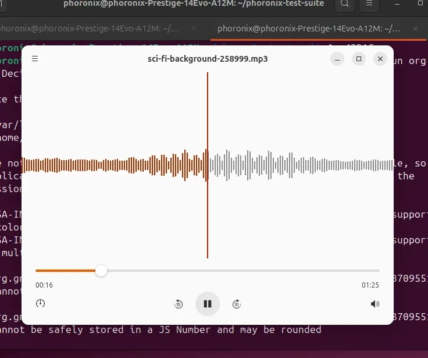Click the search icon in the terminal header
The image size is (428, 358).
click(x=345, y=5)
